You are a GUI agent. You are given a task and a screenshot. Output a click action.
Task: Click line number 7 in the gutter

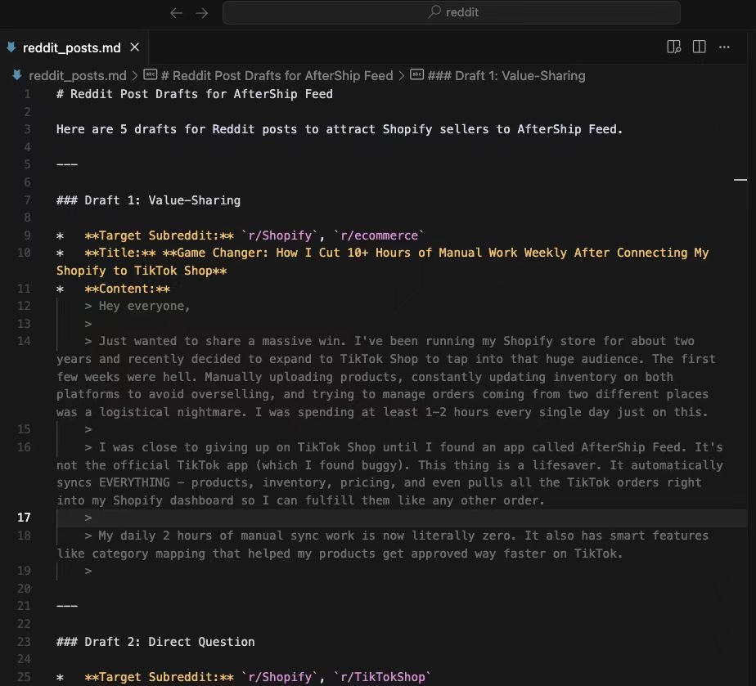[x=27, y=200]
